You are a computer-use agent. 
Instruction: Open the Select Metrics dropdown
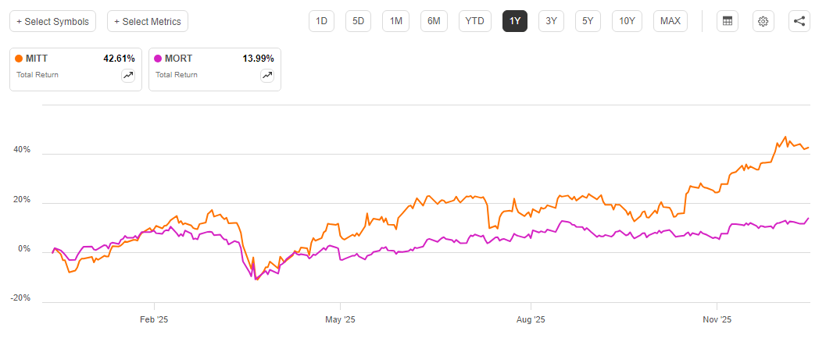click(x=148, y=21)
